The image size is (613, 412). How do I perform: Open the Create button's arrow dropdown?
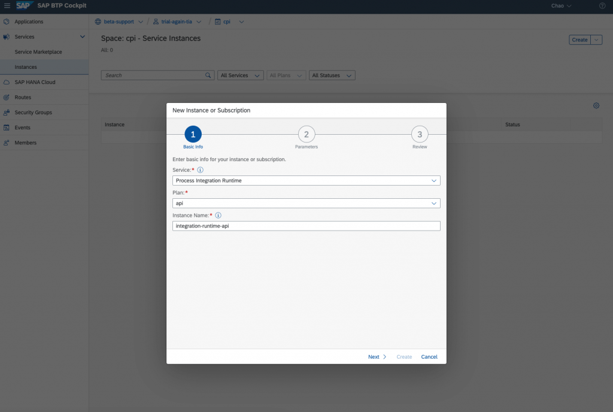tap(596, 40)
